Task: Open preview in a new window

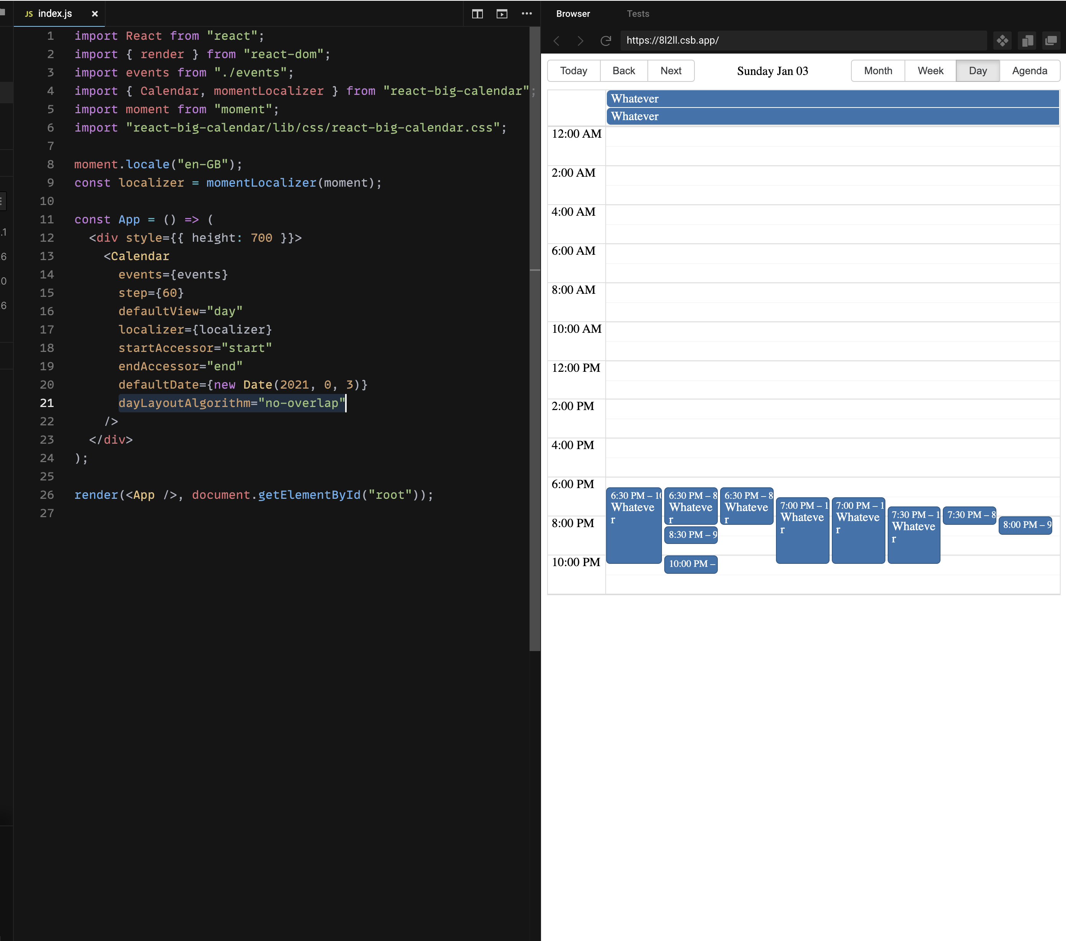Action: pyautogui.click(x=1051, y=40)
